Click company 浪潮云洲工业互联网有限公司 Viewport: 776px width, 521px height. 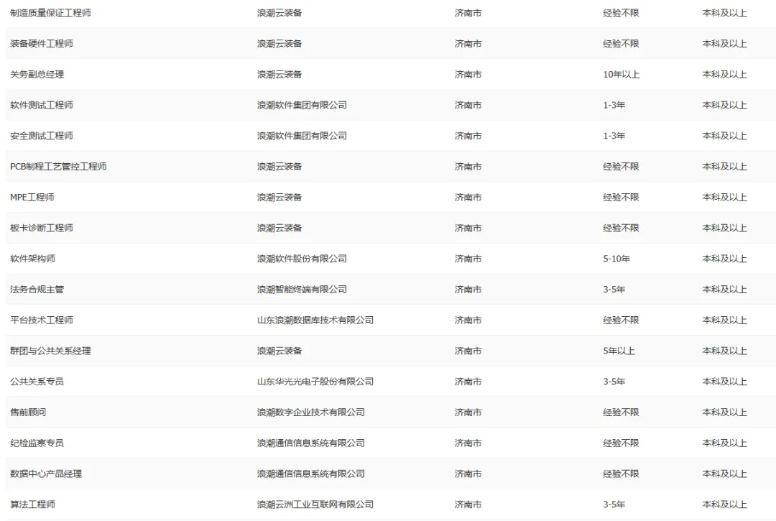[315, 504]
